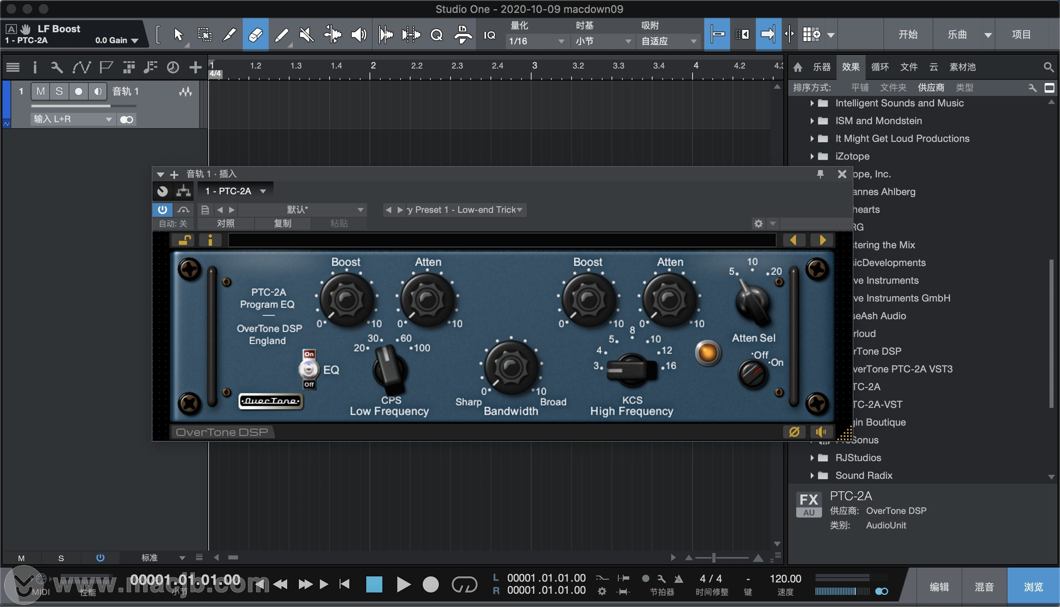
Task: Add a new track with plus icon
Action: point(195,67)
